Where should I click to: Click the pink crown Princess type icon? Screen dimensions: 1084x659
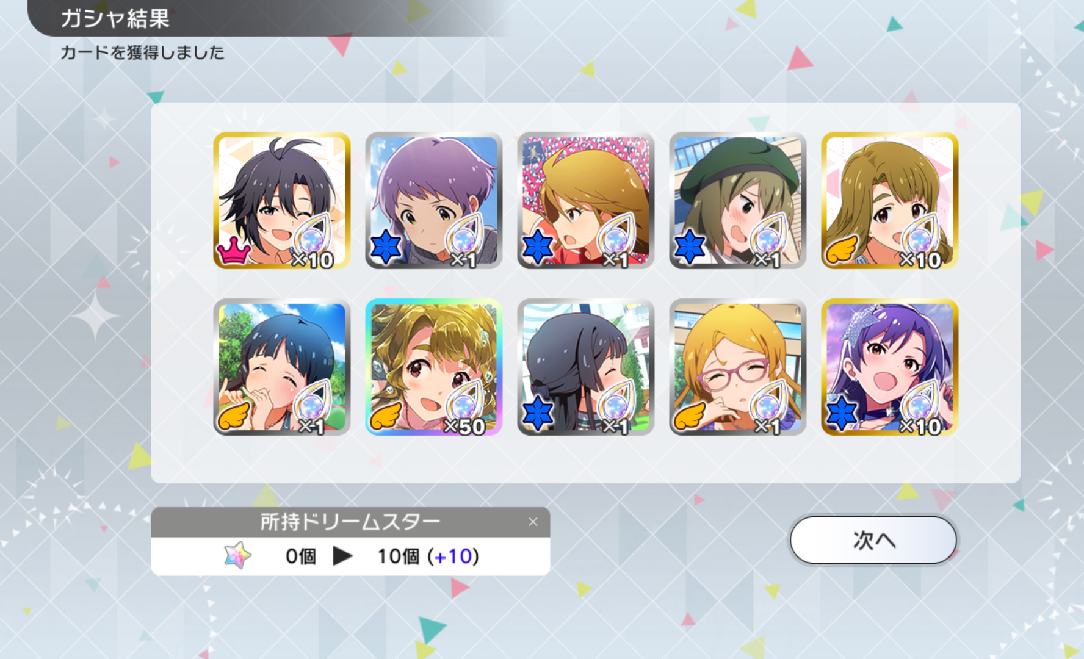coord(233,250)
